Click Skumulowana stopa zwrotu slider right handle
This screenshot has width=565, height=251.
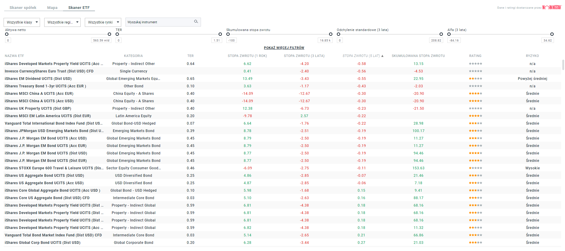[x=331, y=34]
